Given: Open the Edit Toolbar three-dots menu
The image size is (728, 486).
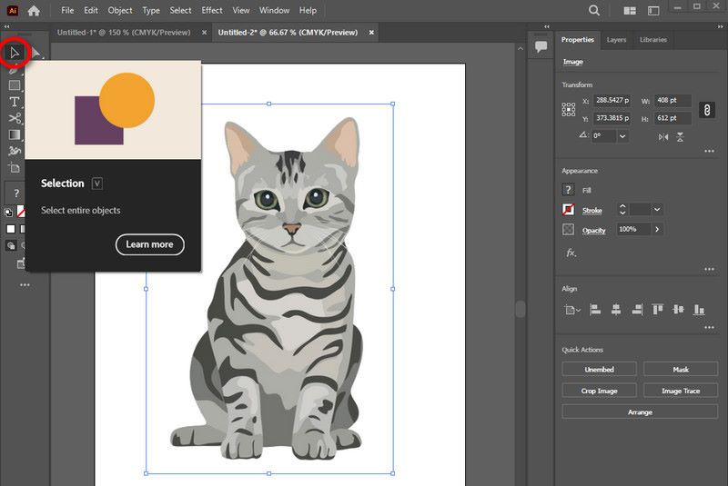Looking at the screenshot, I should (x=25, y=285).
